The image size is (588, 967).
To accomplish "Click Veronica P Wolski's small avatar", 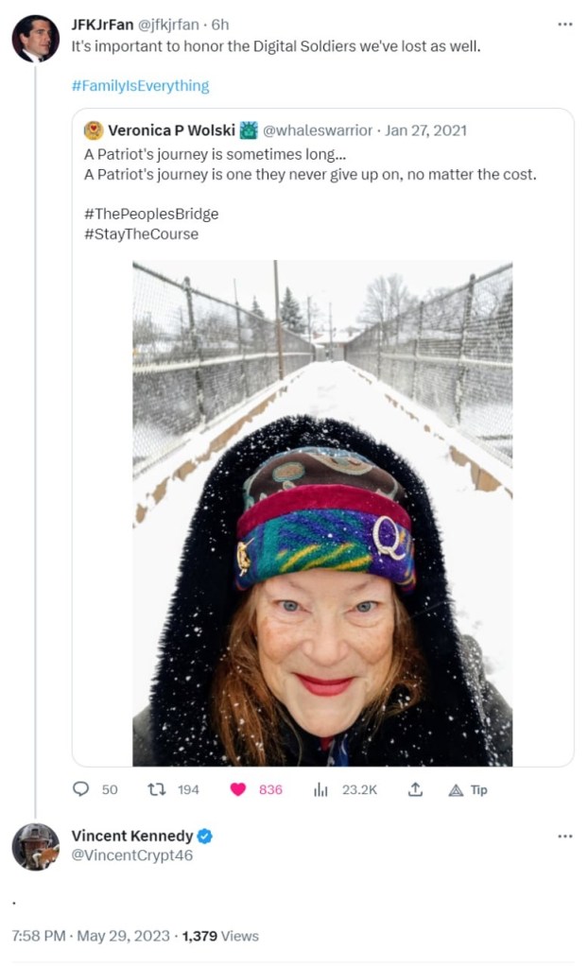I will pos(94,130).
